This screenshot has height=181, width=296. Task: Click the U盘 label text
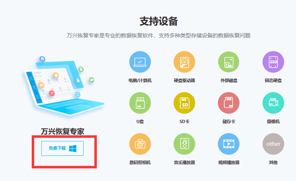click(140, 122)
